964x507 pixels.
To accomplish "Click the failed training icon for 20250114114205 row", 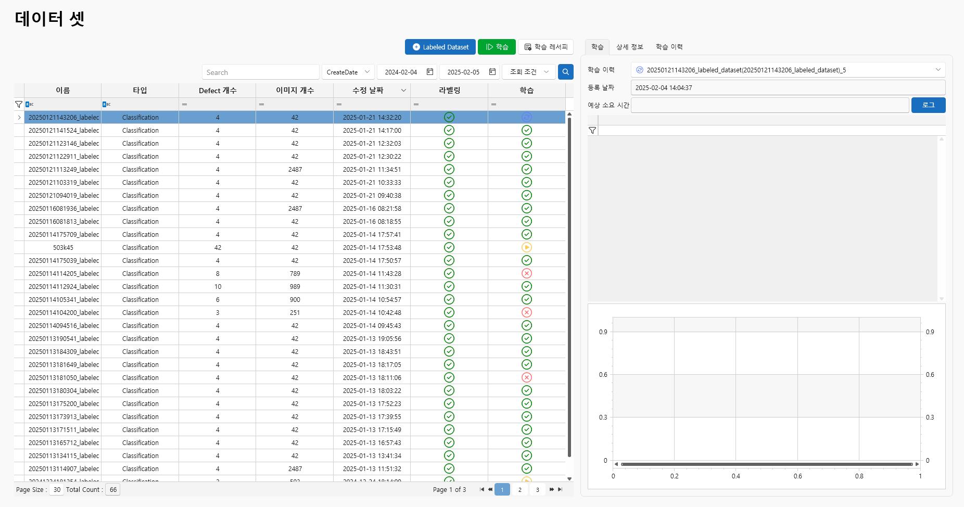I will (526, 273).
